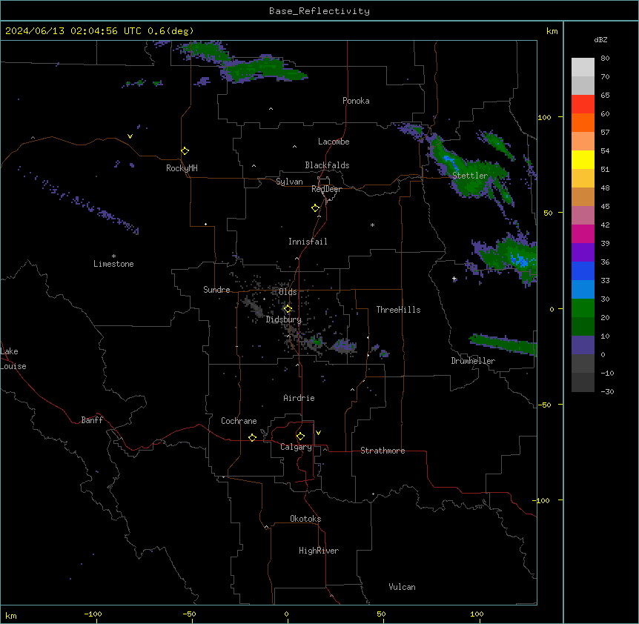639x624 pixels.
Task: Click the 0 tick on the bottom axis
Action: click(287, 614)
